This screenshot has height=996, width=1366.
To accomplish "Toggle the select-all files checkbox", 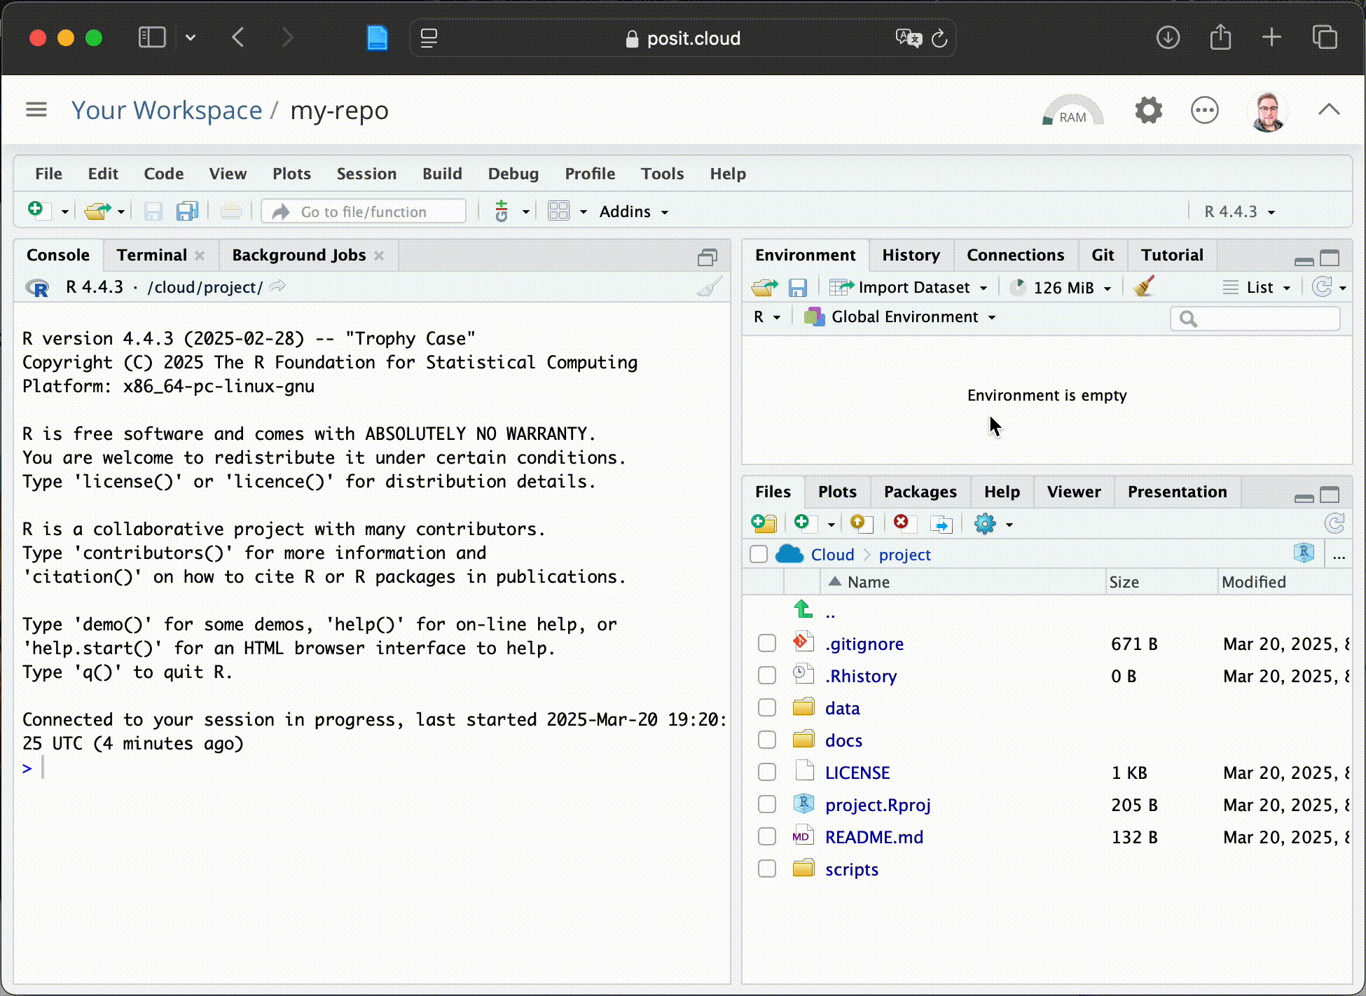I will (759, 554).
